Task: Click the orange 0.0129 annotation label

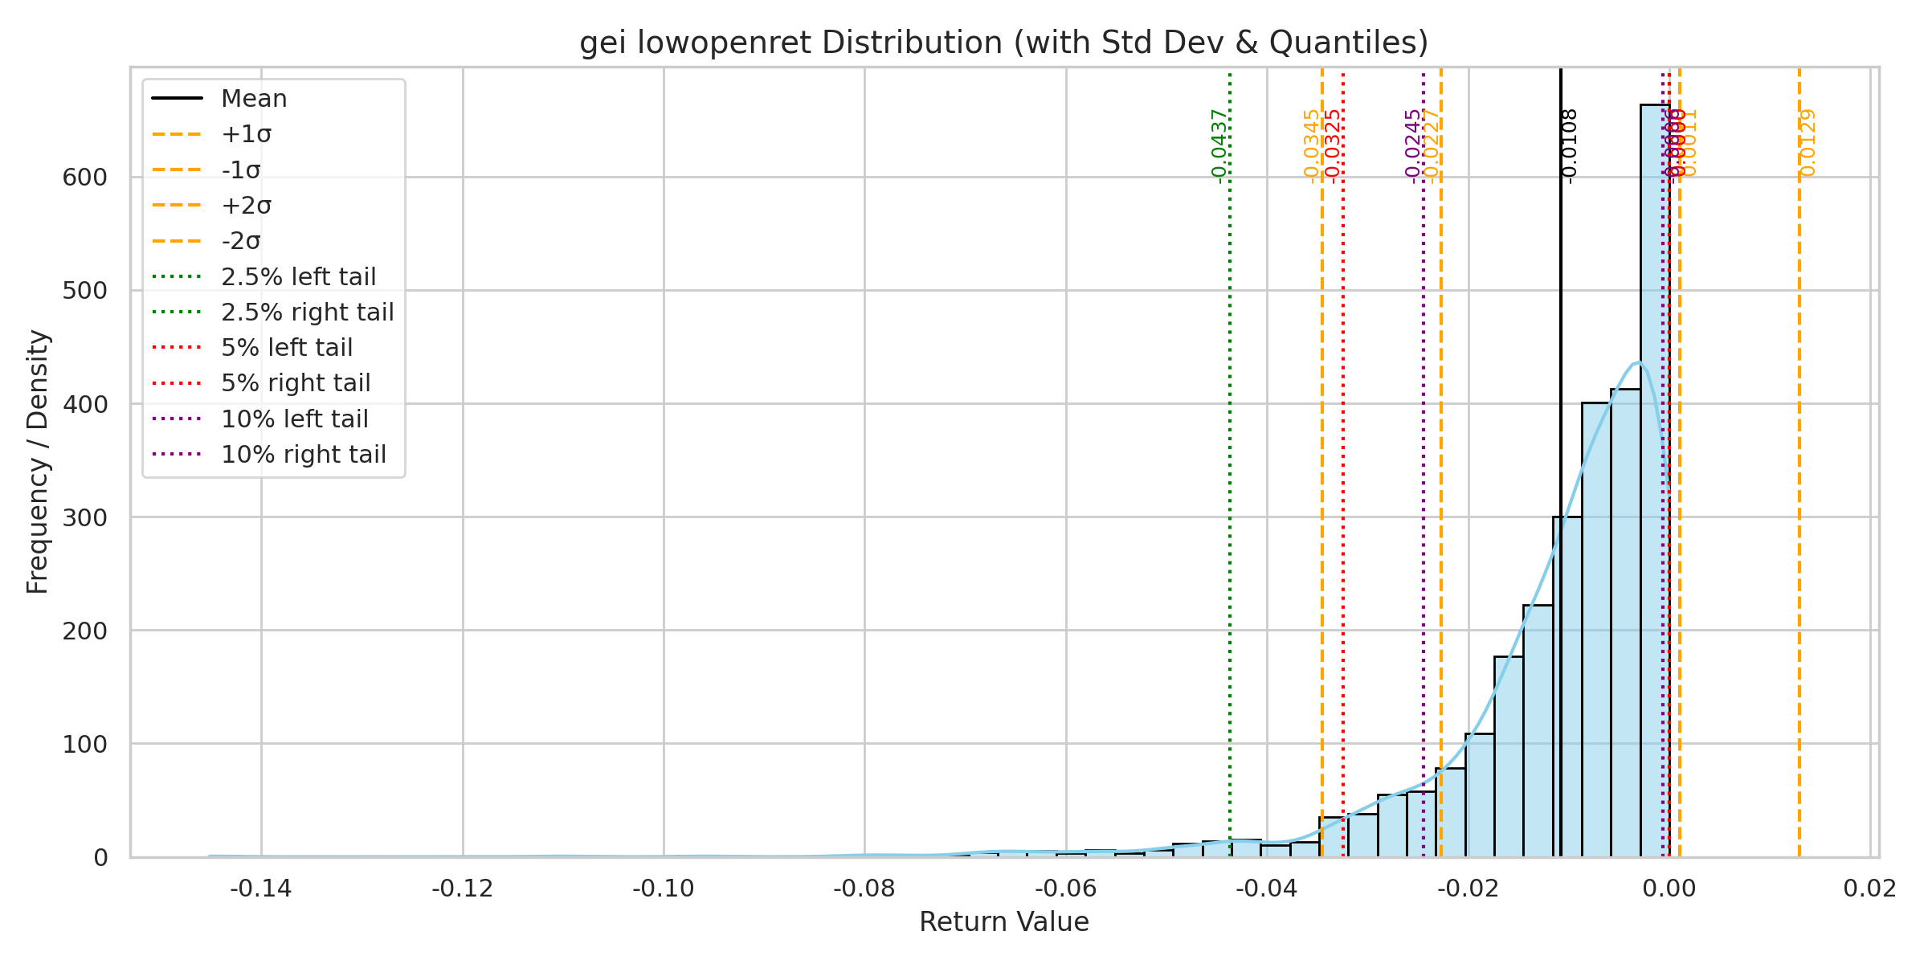Action: point(1807,143)
